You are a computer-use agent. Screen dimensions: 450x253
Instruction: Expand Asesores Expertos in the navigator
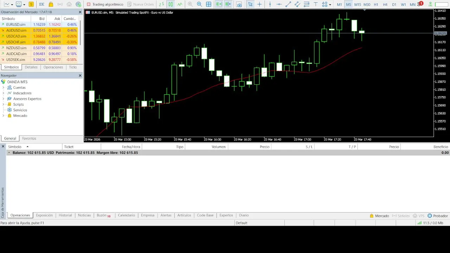click(x=3, y=99)
